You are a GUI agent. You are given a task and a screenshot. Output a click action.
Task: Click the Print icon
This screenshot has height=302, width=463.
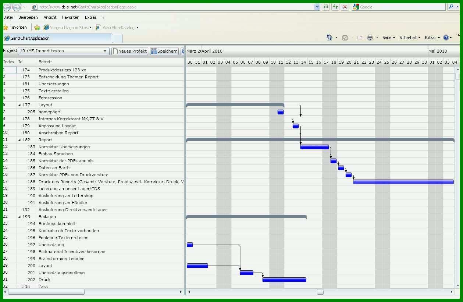pos(370,38)
